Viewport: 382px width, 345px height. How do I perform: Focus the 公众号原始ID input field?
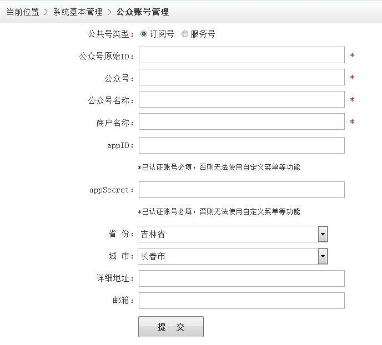(x=242, y=55)
